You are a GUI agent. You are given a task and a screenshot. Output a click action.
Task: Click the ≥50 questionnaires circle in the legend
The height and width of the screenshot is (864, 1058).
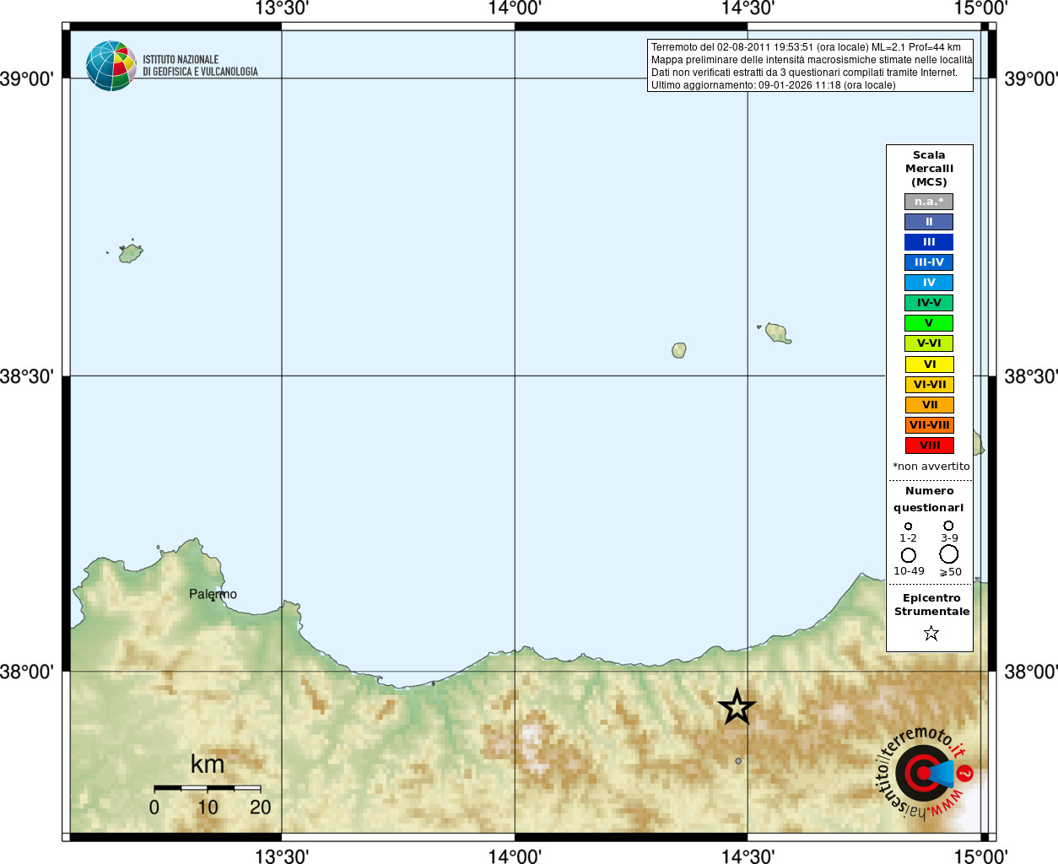pyautogui.click(x=949, y=554)
